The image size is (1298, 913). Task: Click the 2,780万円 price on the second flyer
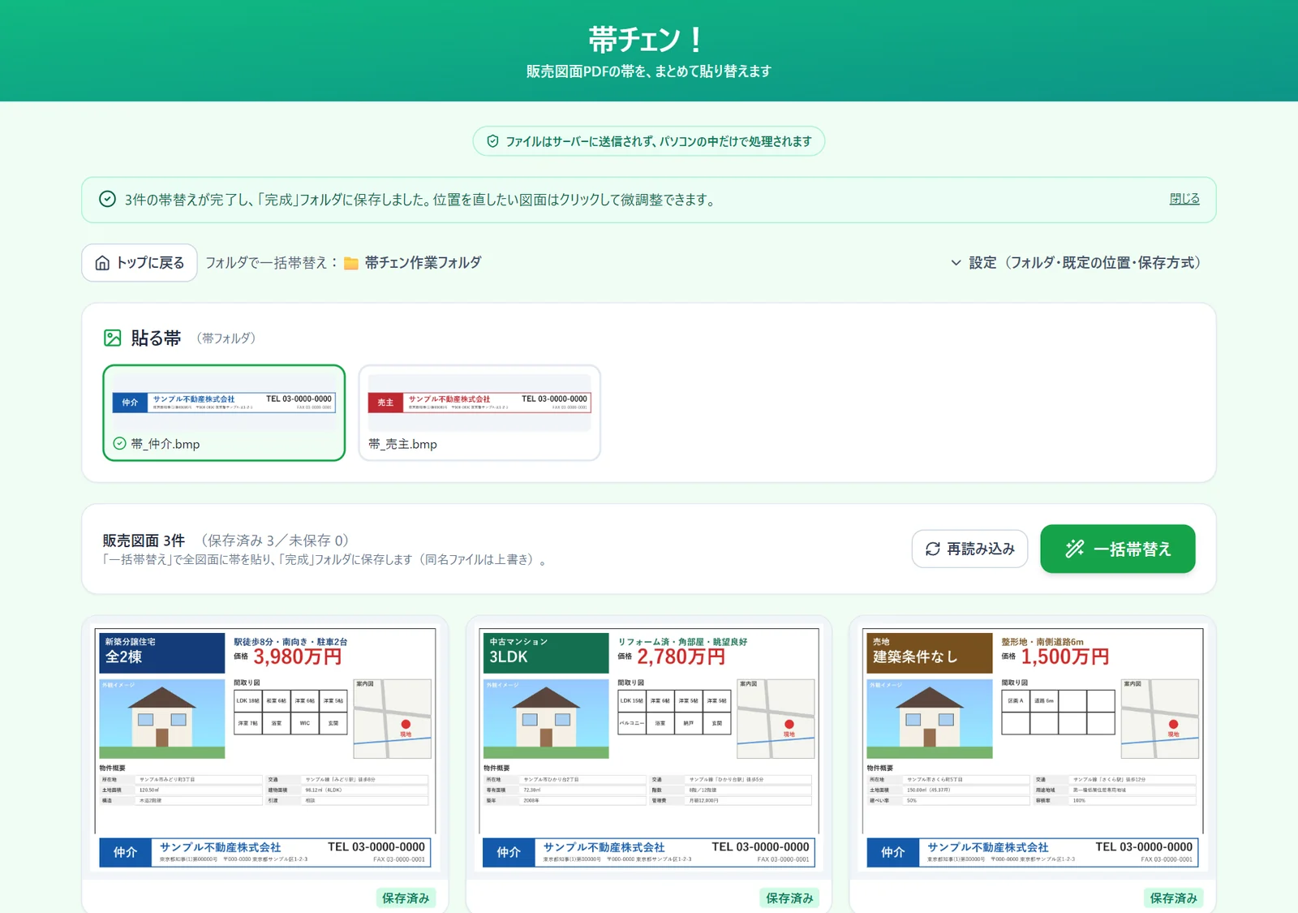click(x=681, y=657)
